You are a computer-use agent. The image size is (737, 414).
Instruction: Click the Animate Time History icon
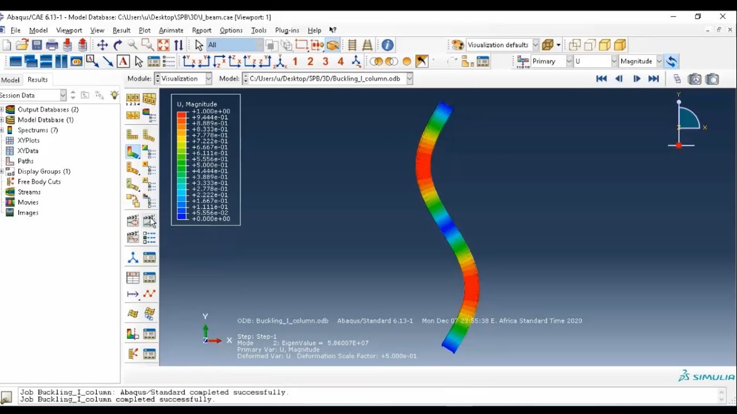coord(133,221)
